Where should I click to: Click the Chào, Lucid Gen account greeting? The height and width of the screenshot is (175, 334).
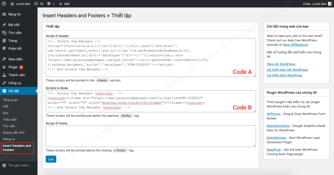[x=315, y=4]
